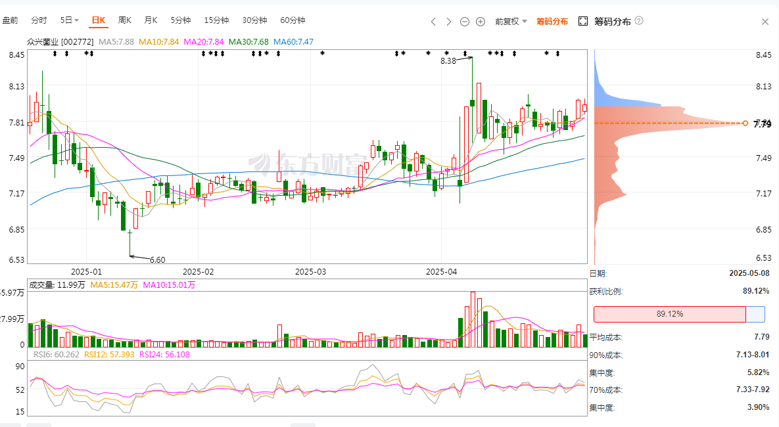Click the RSI6: 60.262 label

pos(56,355)
